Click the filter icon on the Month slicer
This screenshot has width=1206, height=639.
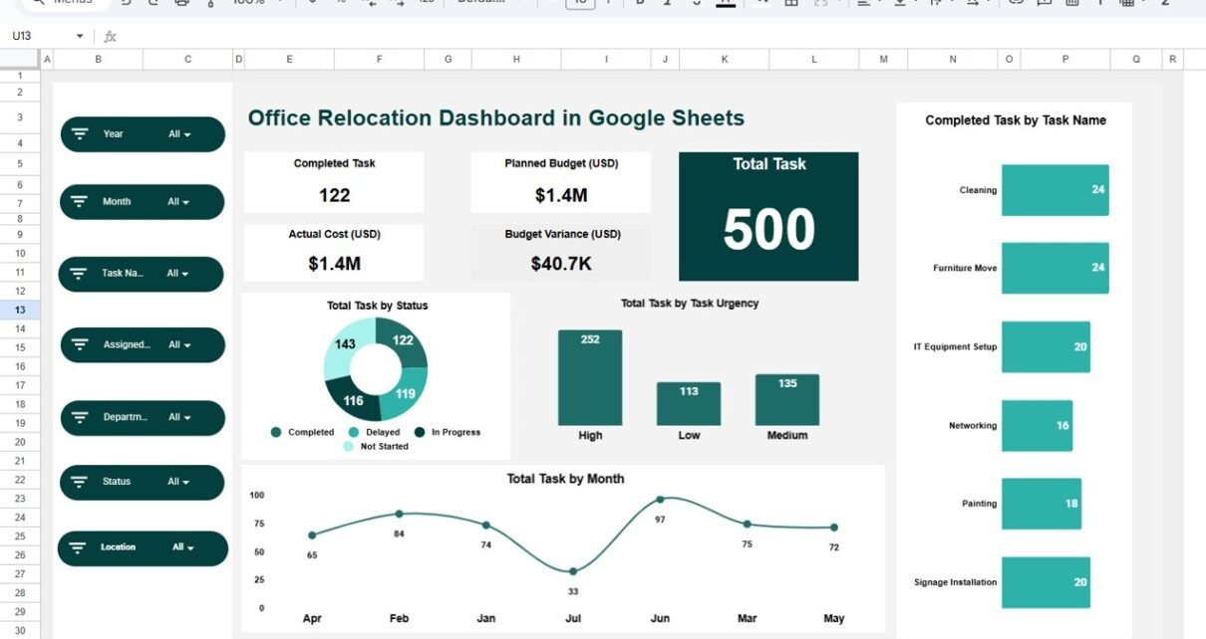coord(81,202)
